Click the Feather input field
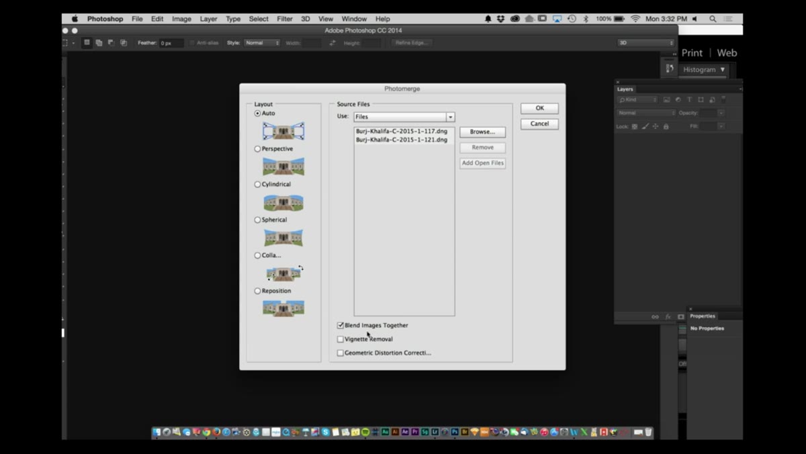The height and width of the screenshot is (454, 806). [171, 43]
